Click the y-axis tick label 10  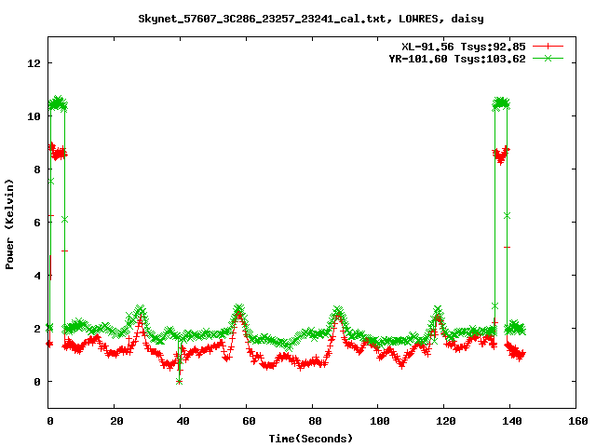coord(34,116)
